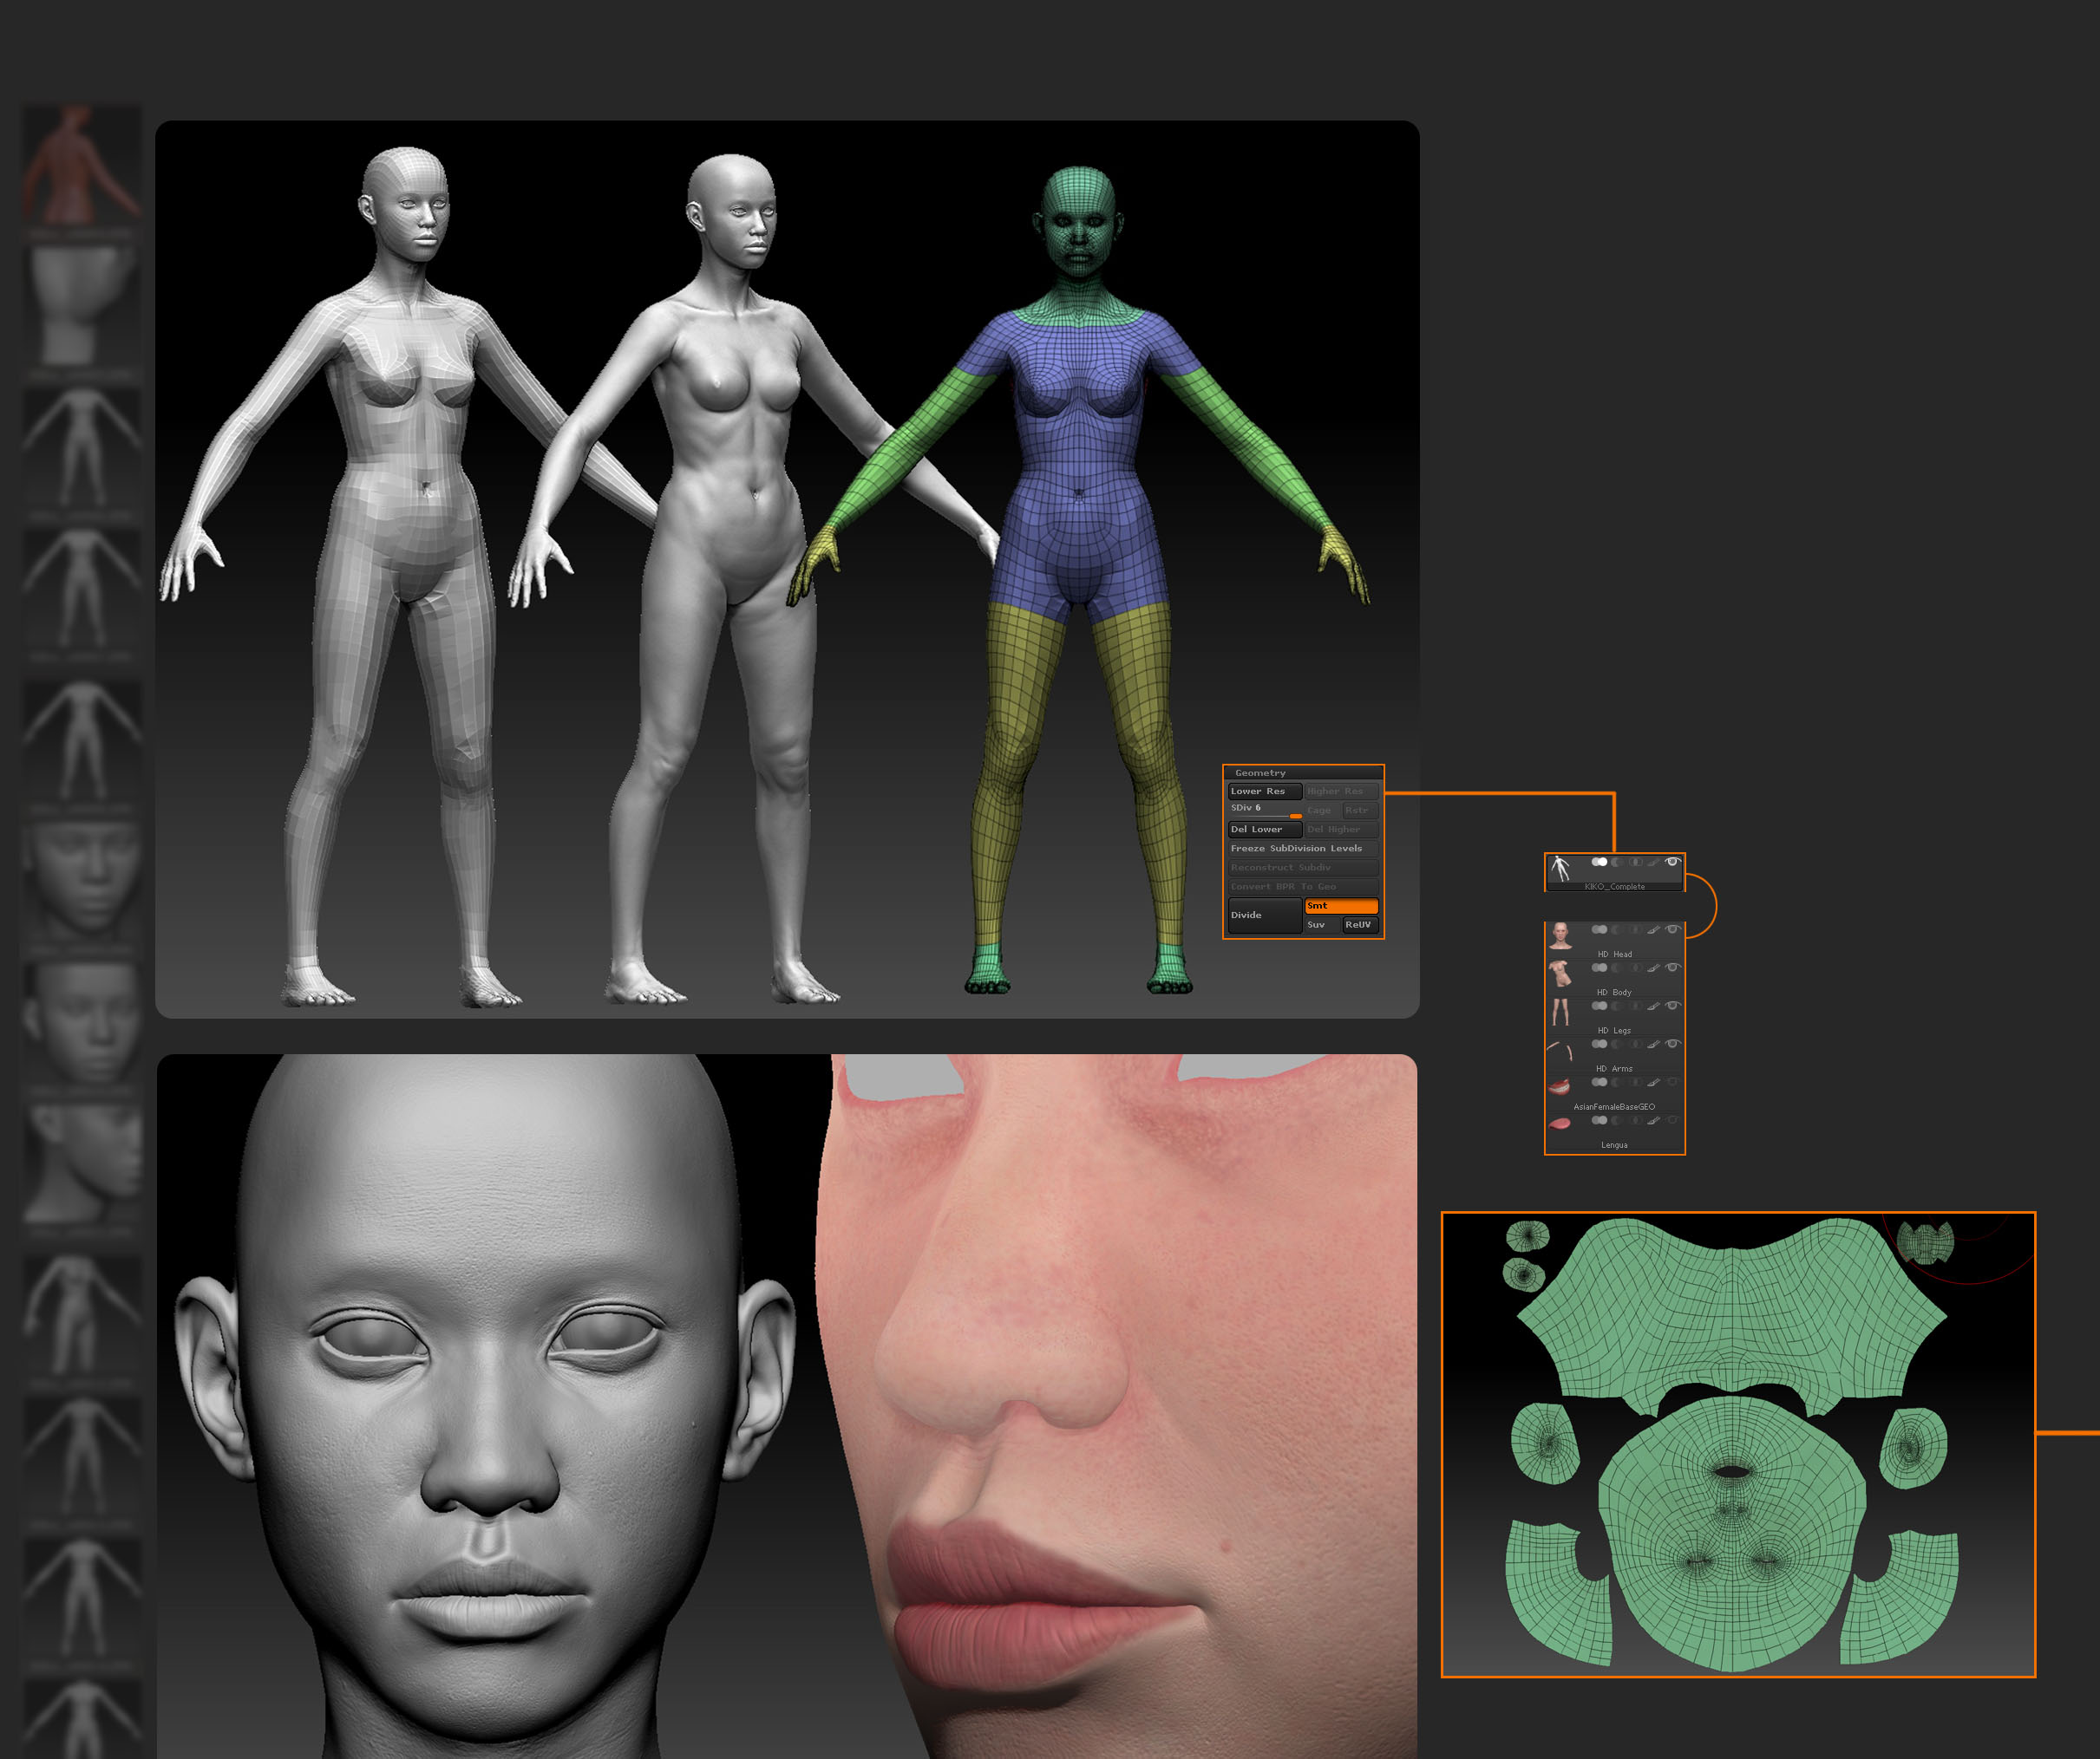2100x1759 pixels.
Task: Click the intersect mode icon on KIKO_Complete
Action: click(1636, 863)
